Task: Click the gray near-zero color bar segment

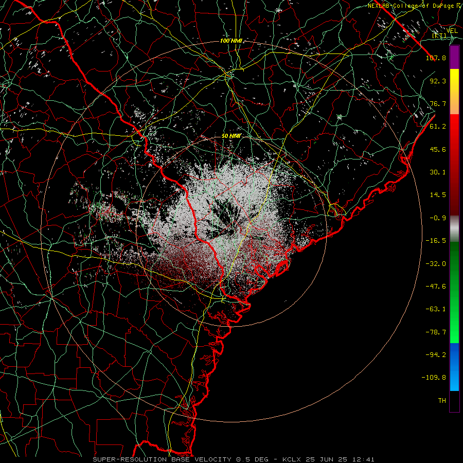Action: (x=454, y=228)
